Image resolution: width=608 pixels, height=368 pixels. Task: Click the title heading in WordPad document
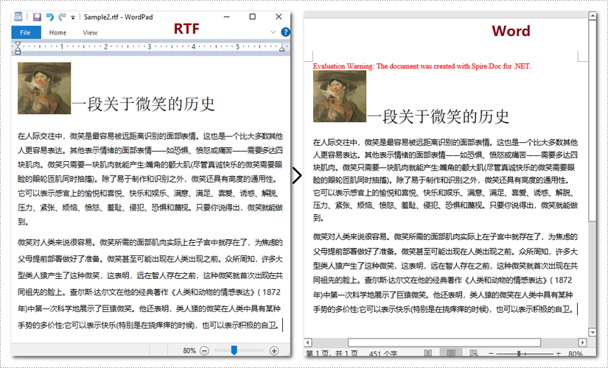[143, 104]
